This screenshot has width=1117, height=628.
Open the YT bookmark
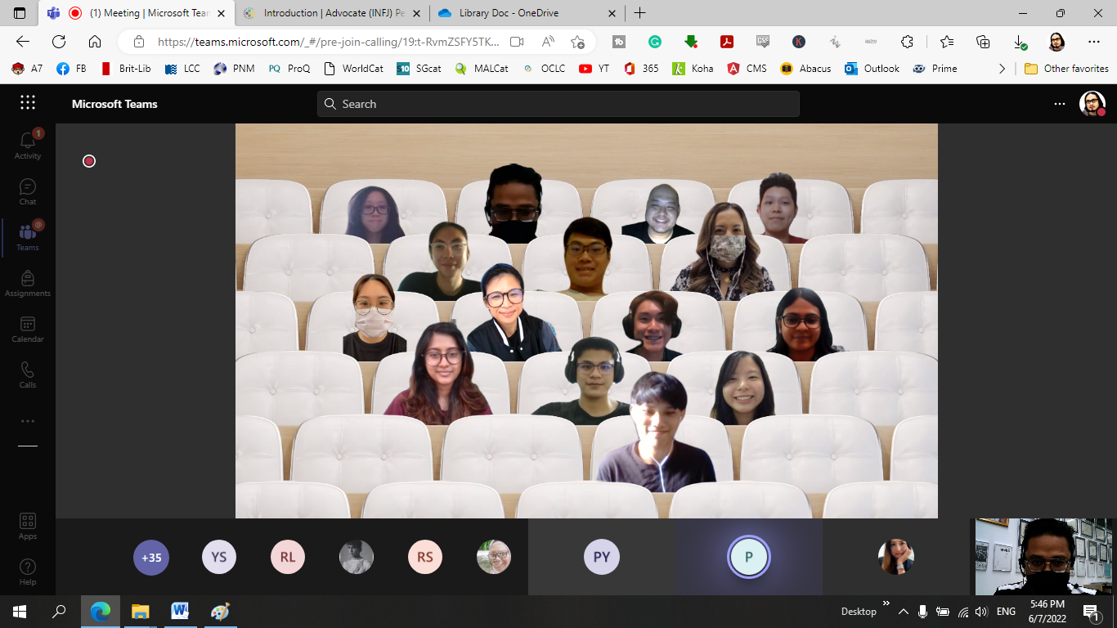[594, 69]
